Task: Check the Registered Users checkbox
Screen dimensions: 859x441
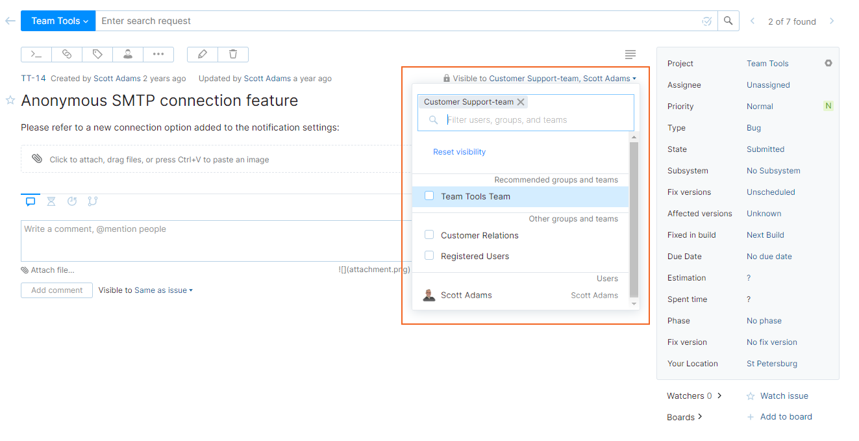Action: [x=429, y=255]
